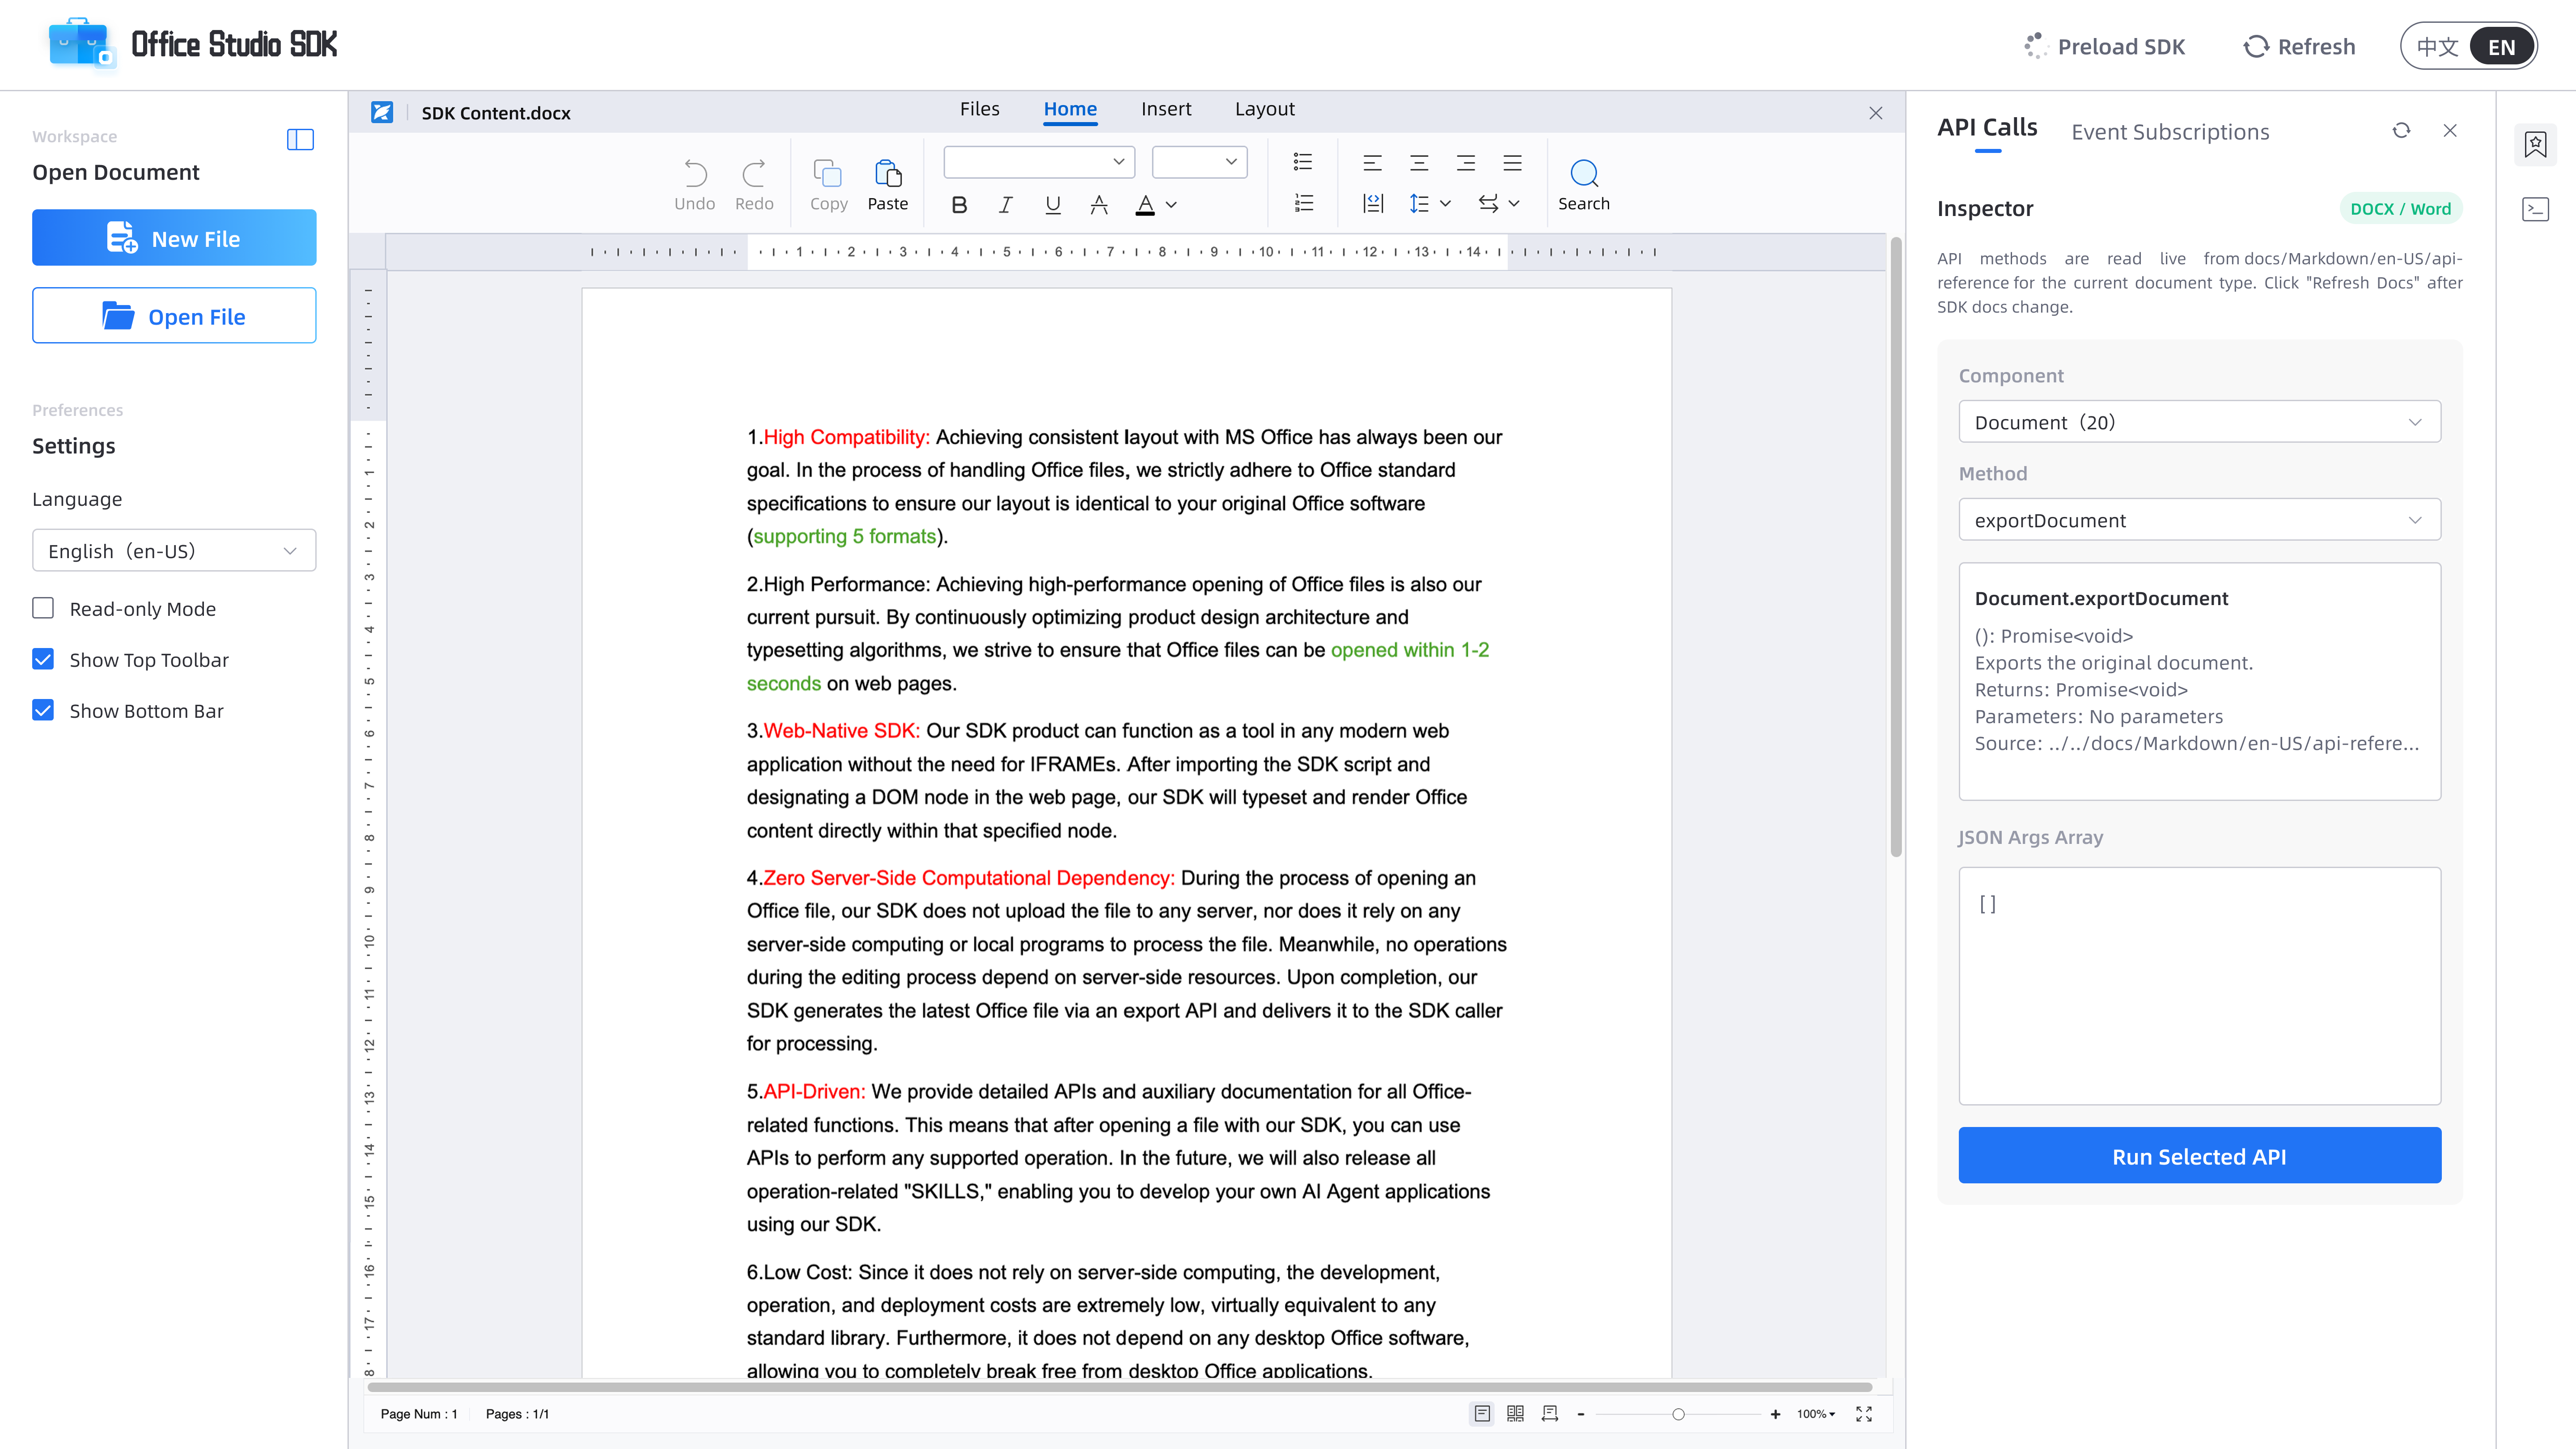Viewport: 2576px width, 1449px height.
Task: Click the New File button
Action: 174,238
